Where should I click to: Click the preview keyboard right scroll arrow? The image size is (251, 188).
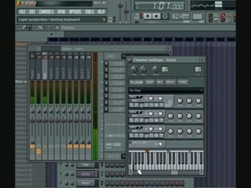tap(201, 173)
